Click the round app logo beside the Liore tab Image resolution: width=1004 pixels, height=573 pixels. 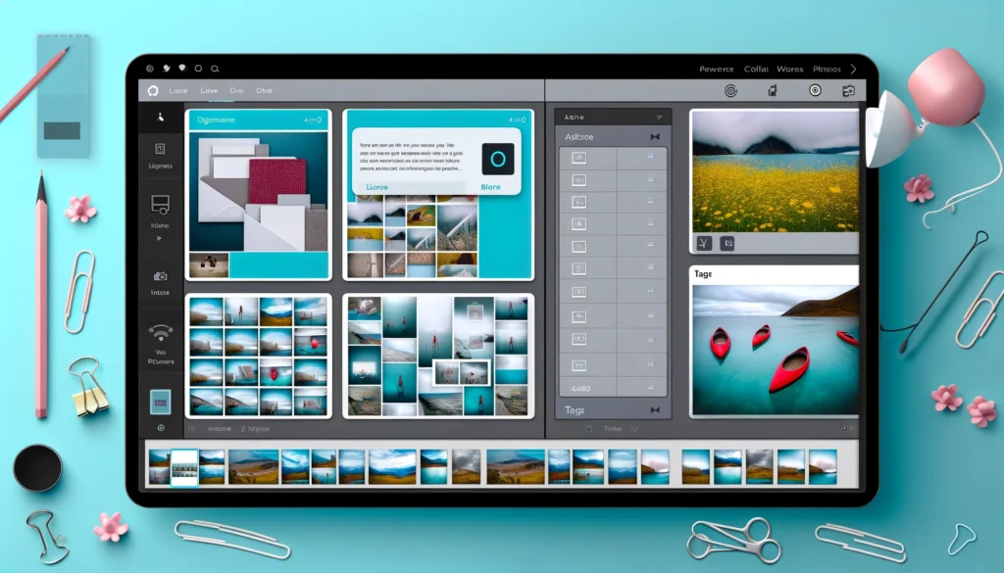(153, 91)
